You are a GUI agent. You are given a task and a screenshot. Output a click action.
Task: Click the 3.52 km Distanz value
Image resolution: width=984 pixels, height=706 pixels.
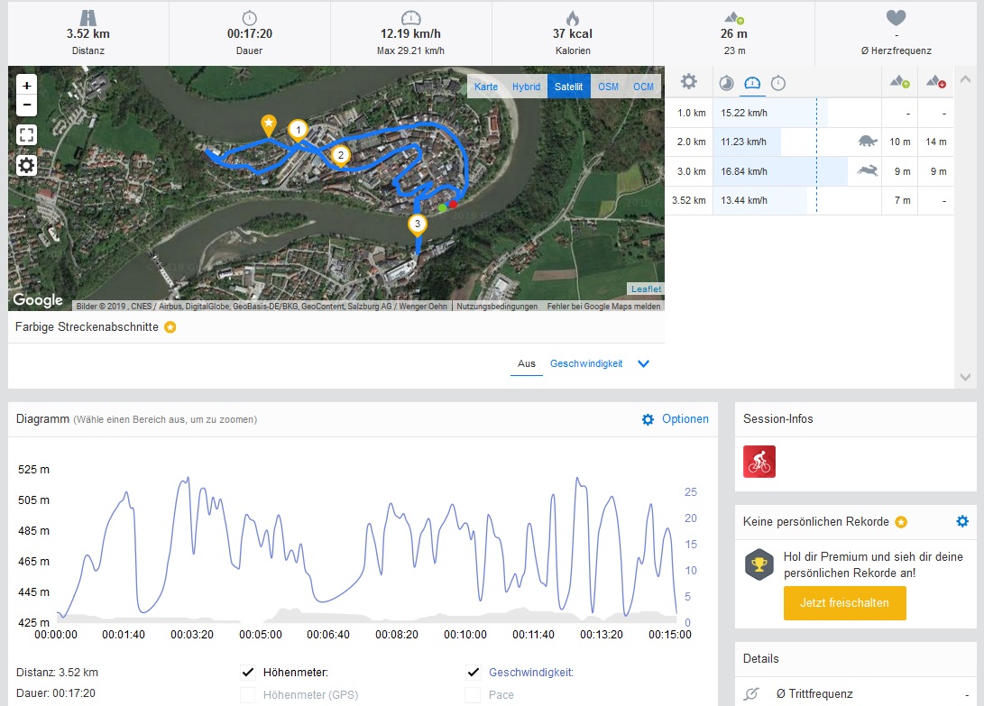point(87,34)
